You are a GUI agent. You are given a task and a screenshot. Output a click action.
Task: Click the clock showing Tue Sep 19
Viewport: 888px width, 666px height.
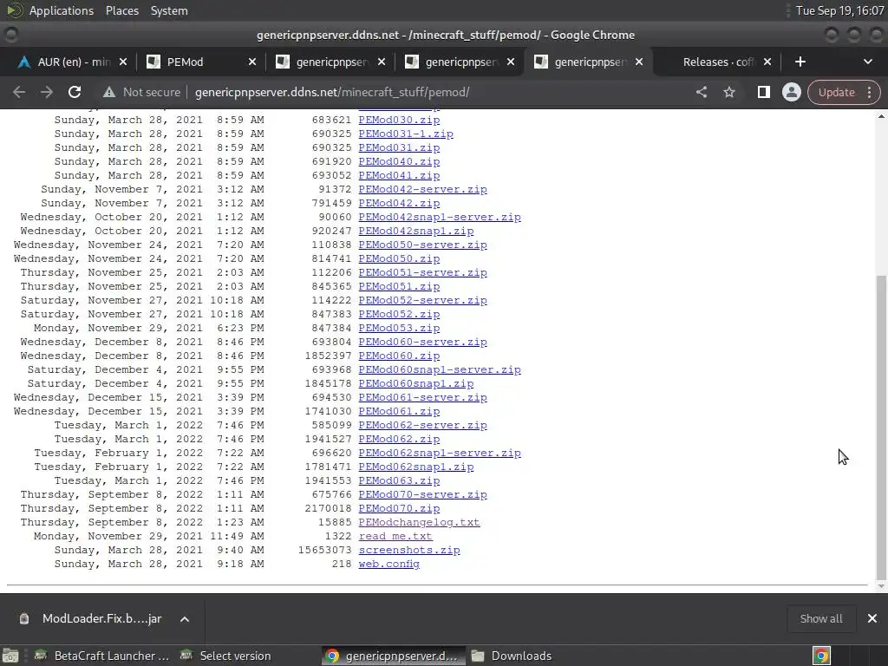tap(839, 10)
